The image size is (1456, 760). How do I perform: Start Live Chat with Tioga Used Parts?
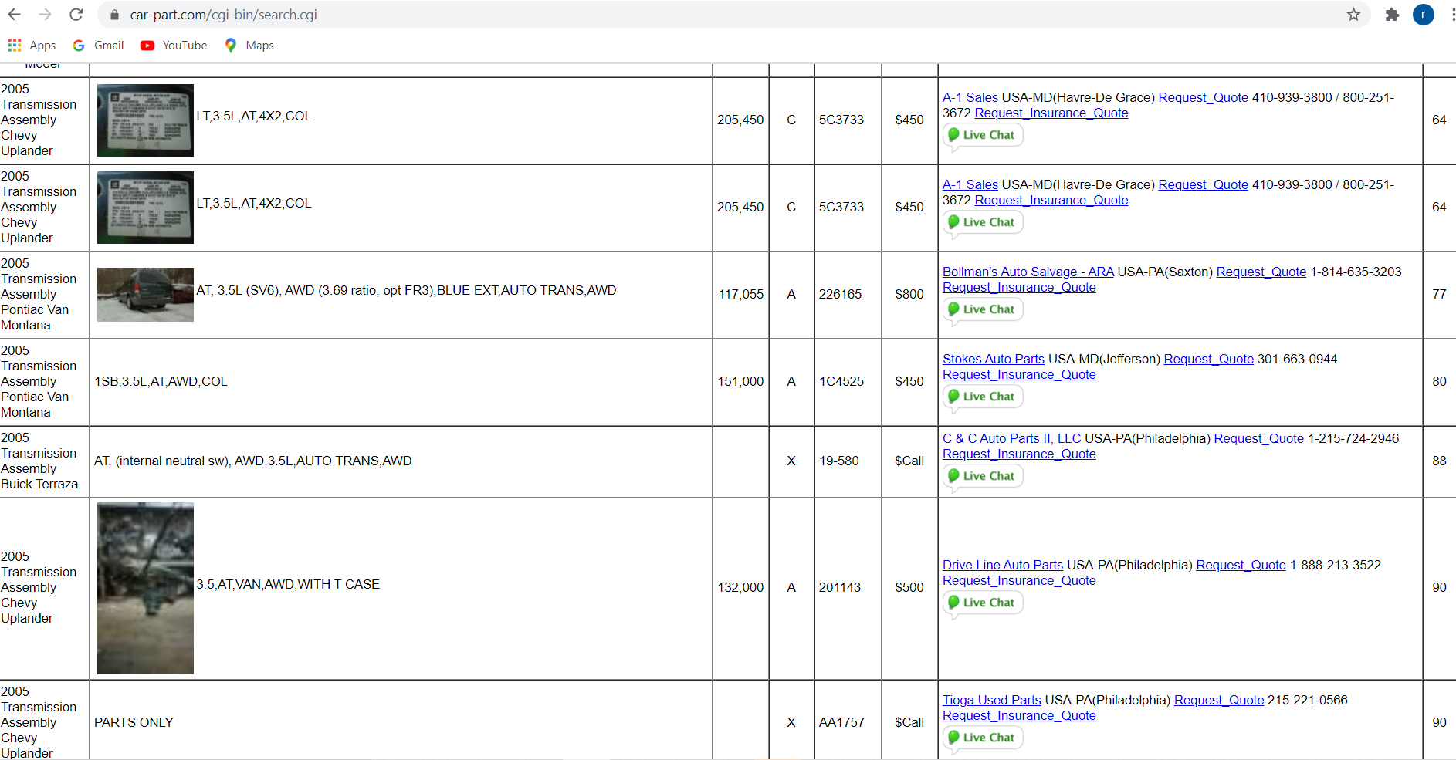(983, 738)
